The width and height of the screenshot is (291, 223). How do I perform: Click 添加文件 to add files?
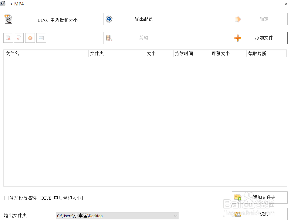click(260, 38)
